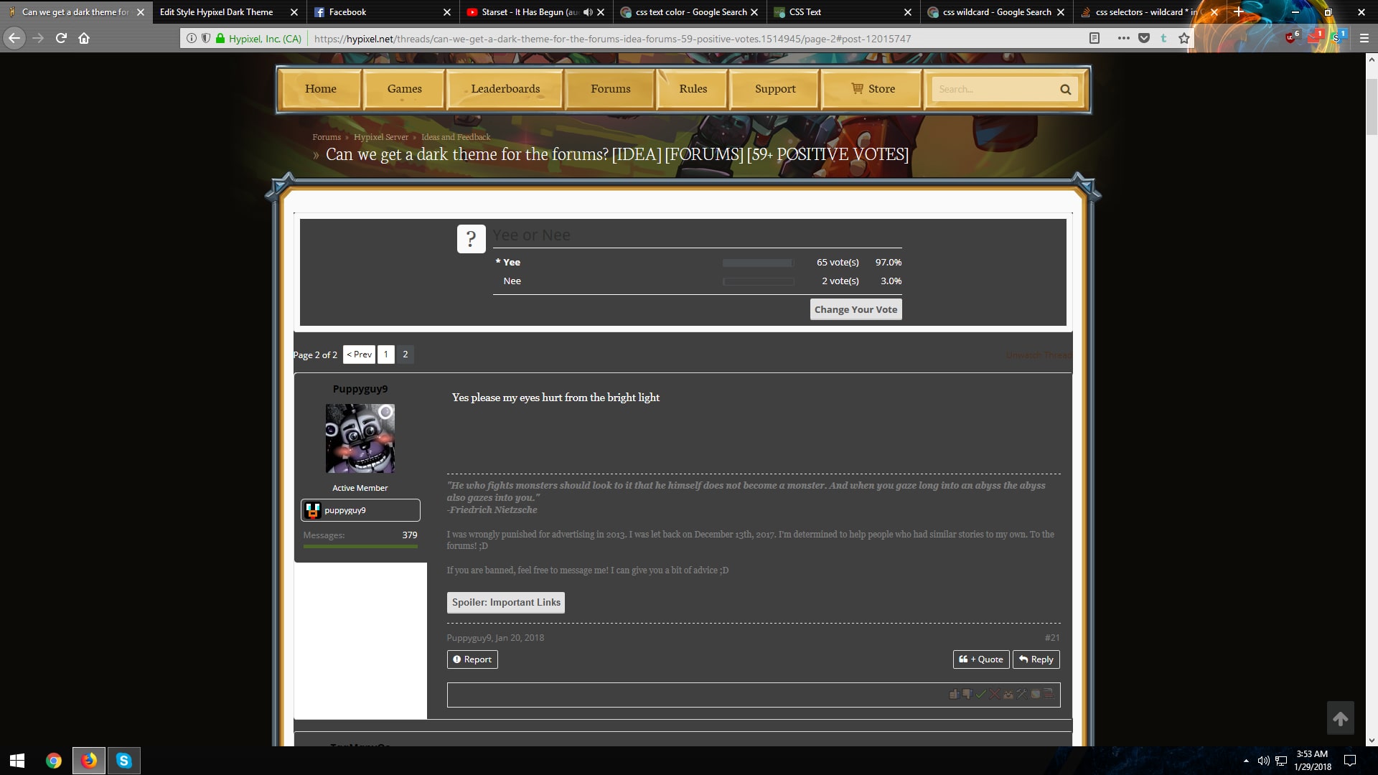Open uBlock Origin extension icon

coord(1291,37)
